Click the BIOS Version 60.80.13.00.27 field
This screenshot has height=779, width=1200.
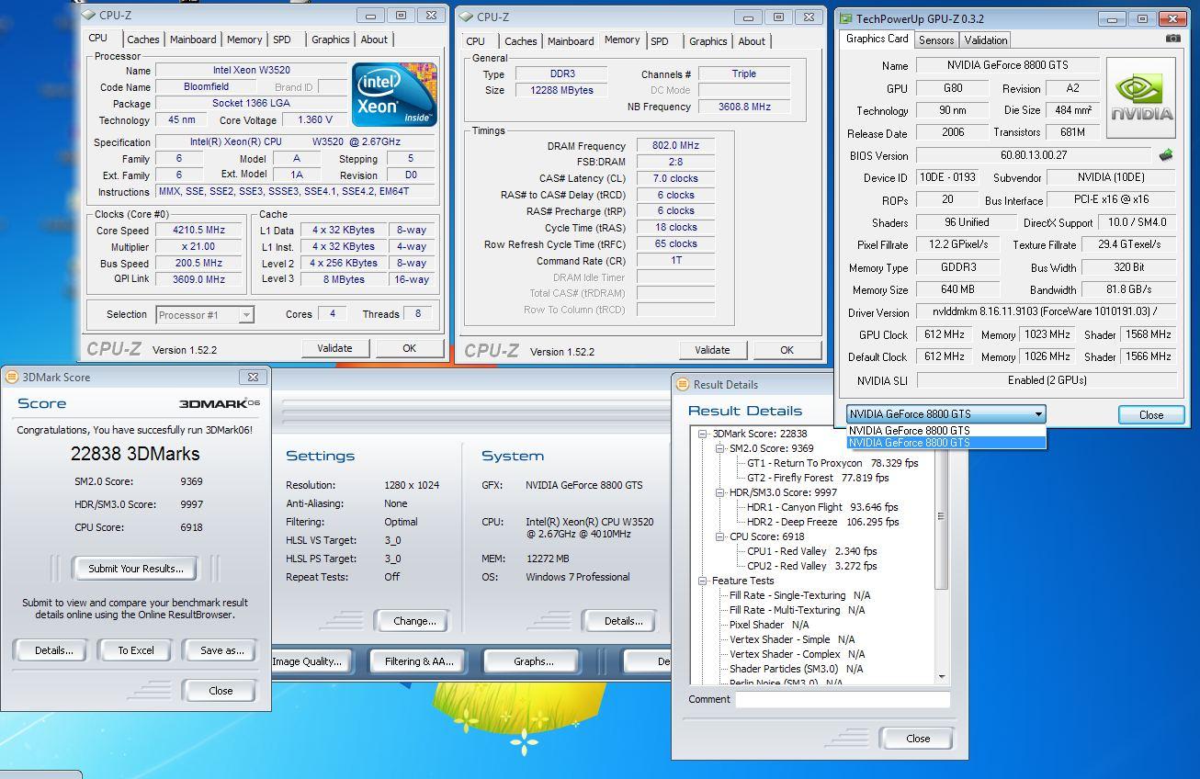point(1034,155)
